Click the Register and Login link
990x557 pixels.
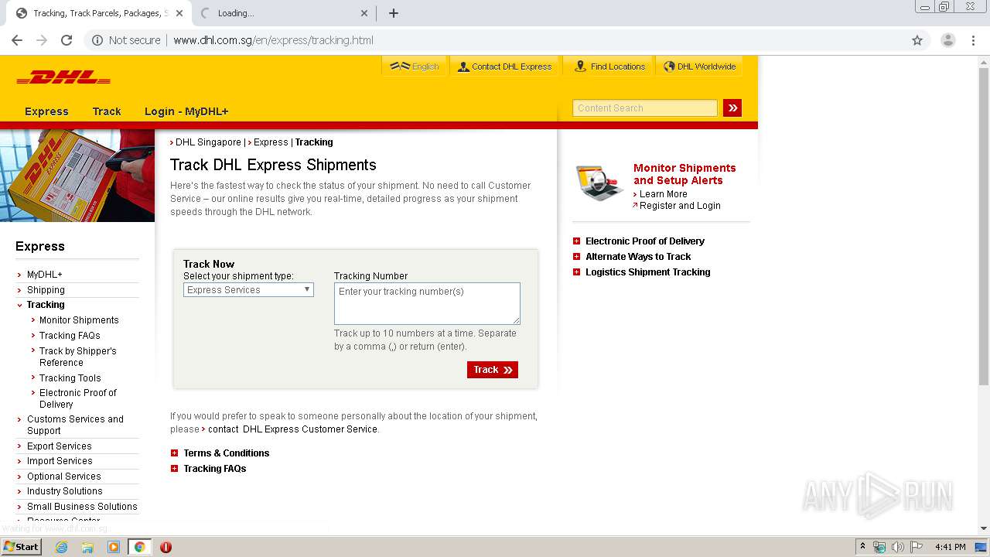pos(680,206)
